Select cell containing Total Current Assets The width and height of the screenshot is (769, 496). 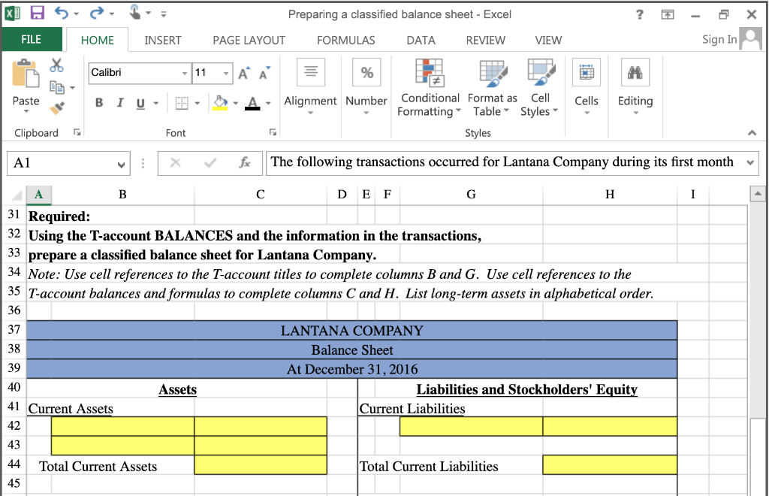(x=98, y=466)
